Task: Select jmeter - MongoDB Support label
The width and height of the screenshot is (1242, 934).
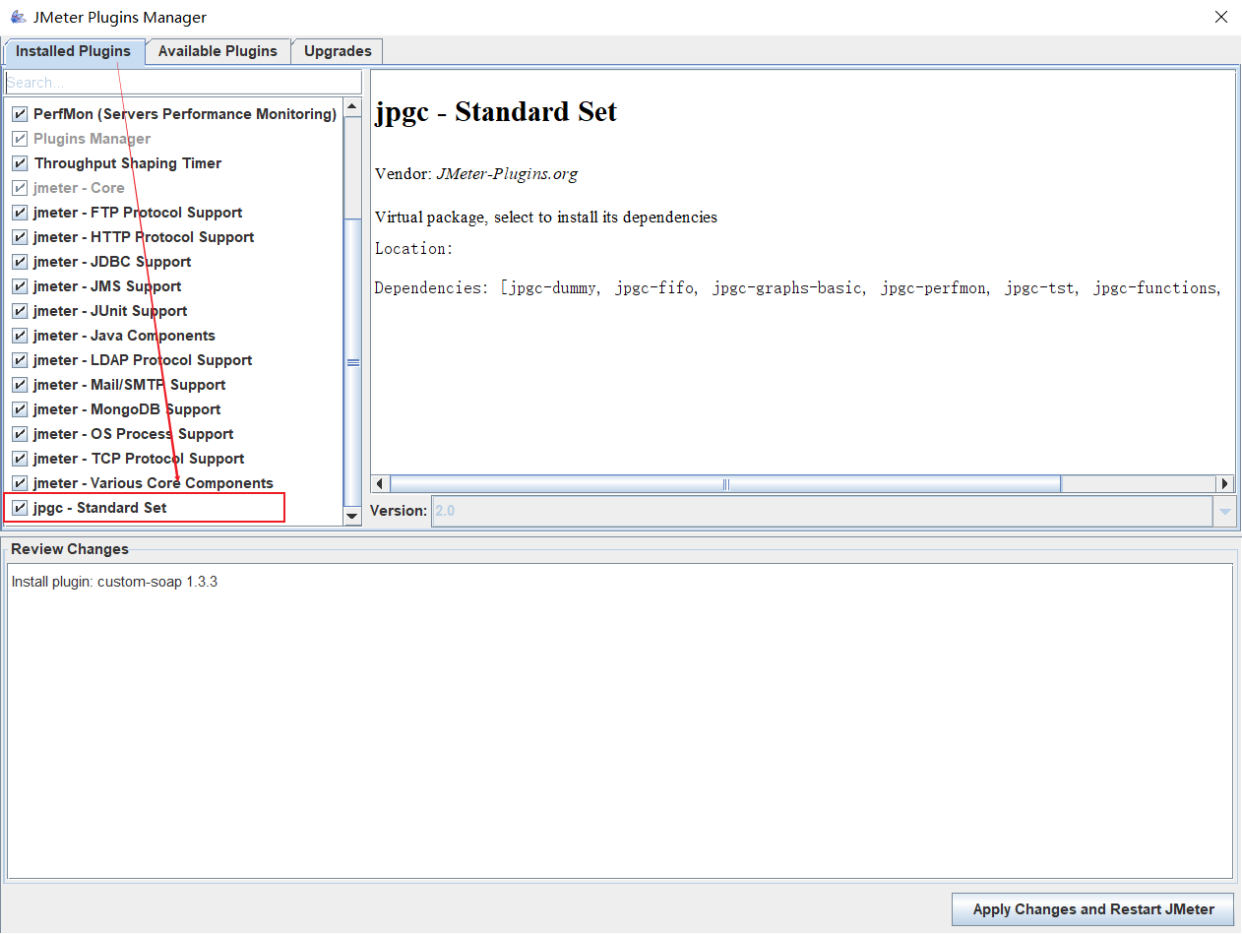Action: (127, 409)
